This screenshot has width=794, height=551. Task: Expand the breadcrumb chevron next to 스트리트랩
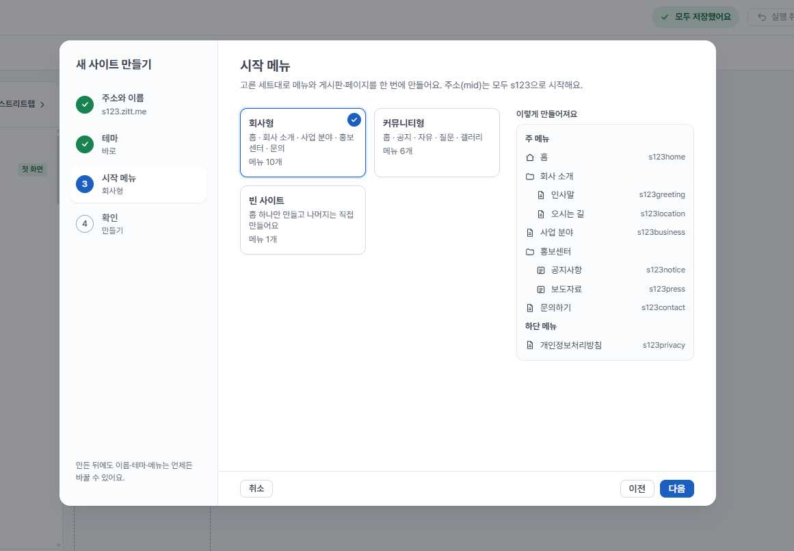(x=42, y=105)
